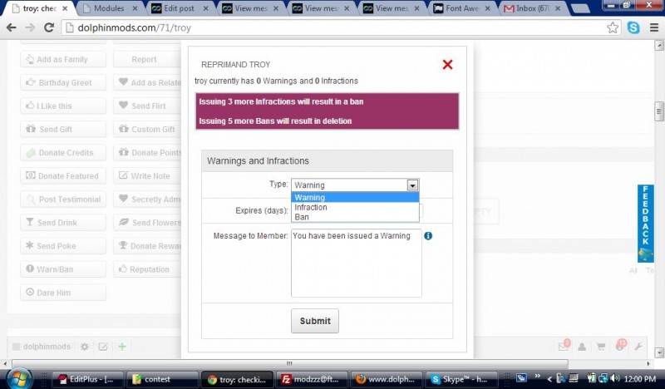
Task: Click the Add as Family button
Action: click(63, 59)
